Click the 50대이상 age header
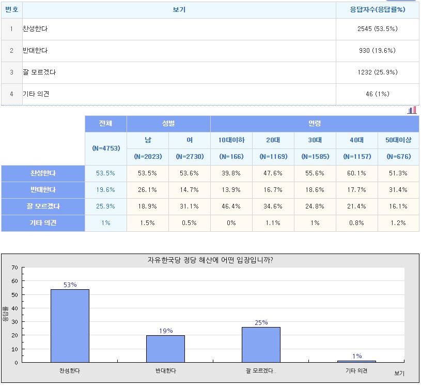 point(398,140)
